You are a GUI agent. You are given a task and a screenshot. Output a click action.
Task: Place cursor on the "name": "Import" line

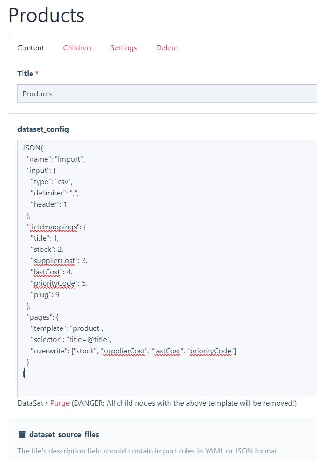55,159
